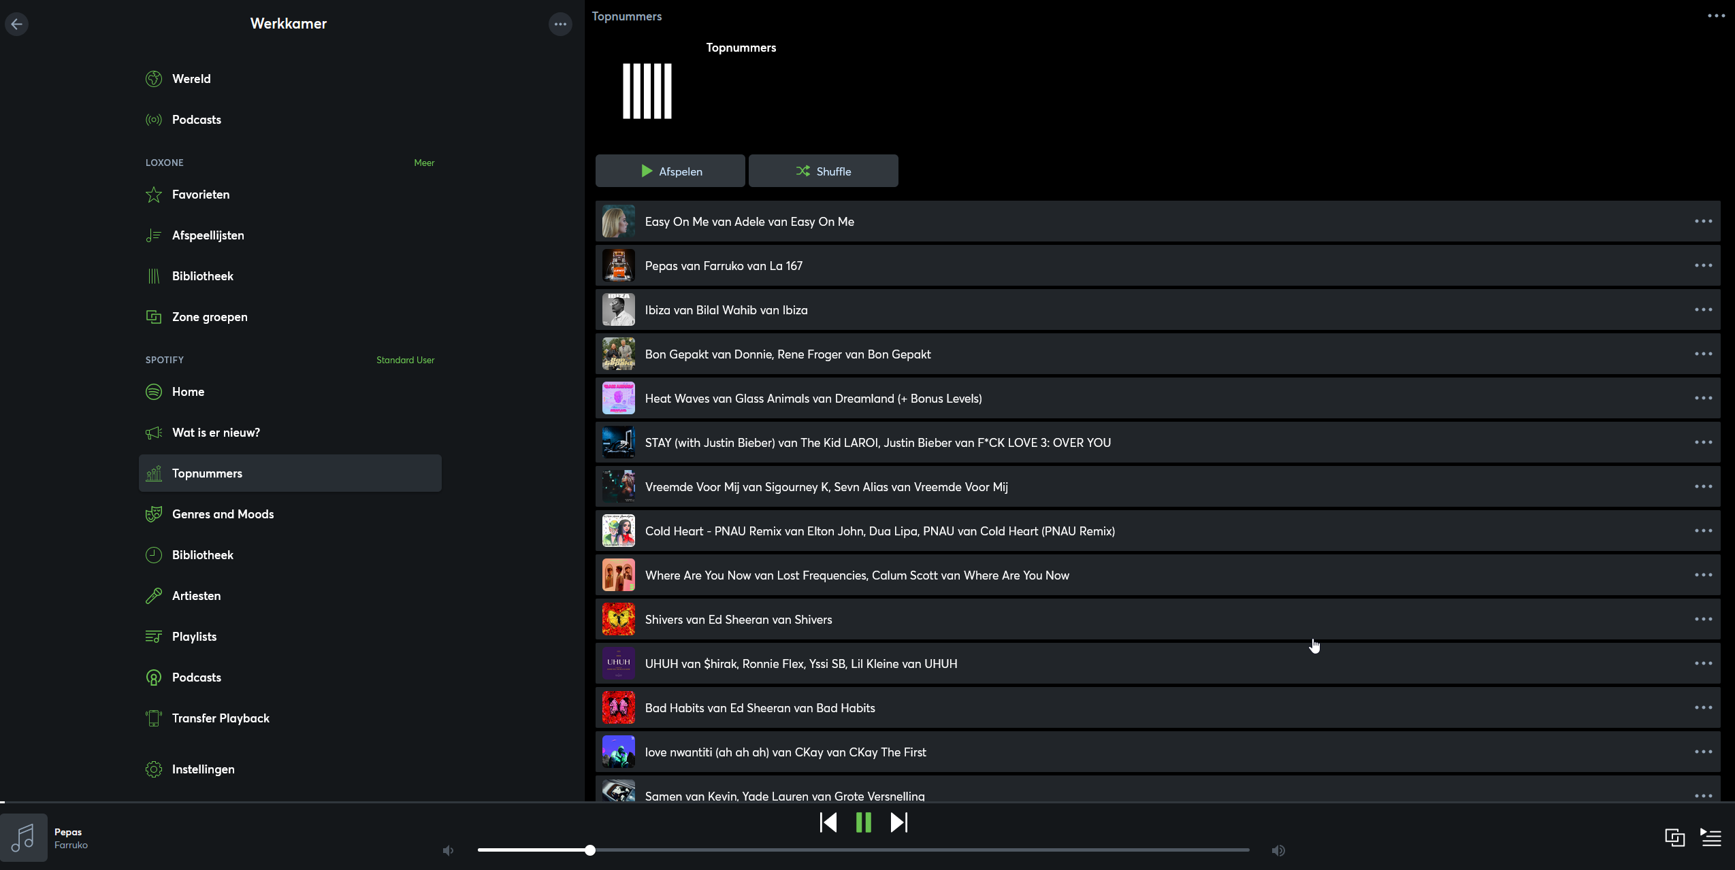Click the Standard User account link
Screen dimensions: 1735x870
coord(405,360)
